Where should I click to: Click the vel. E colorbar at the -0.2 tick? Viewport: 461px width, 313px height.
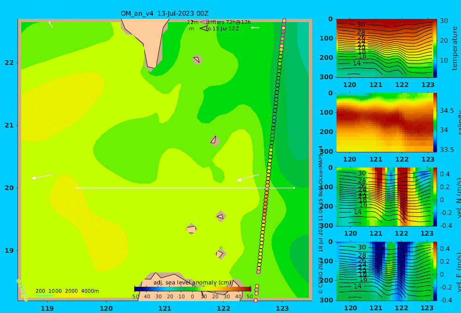(435, 287)
